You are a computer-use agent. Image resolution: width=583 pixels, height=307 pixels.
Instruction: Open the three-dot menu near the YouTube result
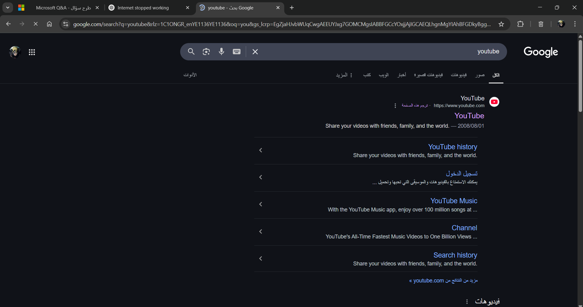395,106
